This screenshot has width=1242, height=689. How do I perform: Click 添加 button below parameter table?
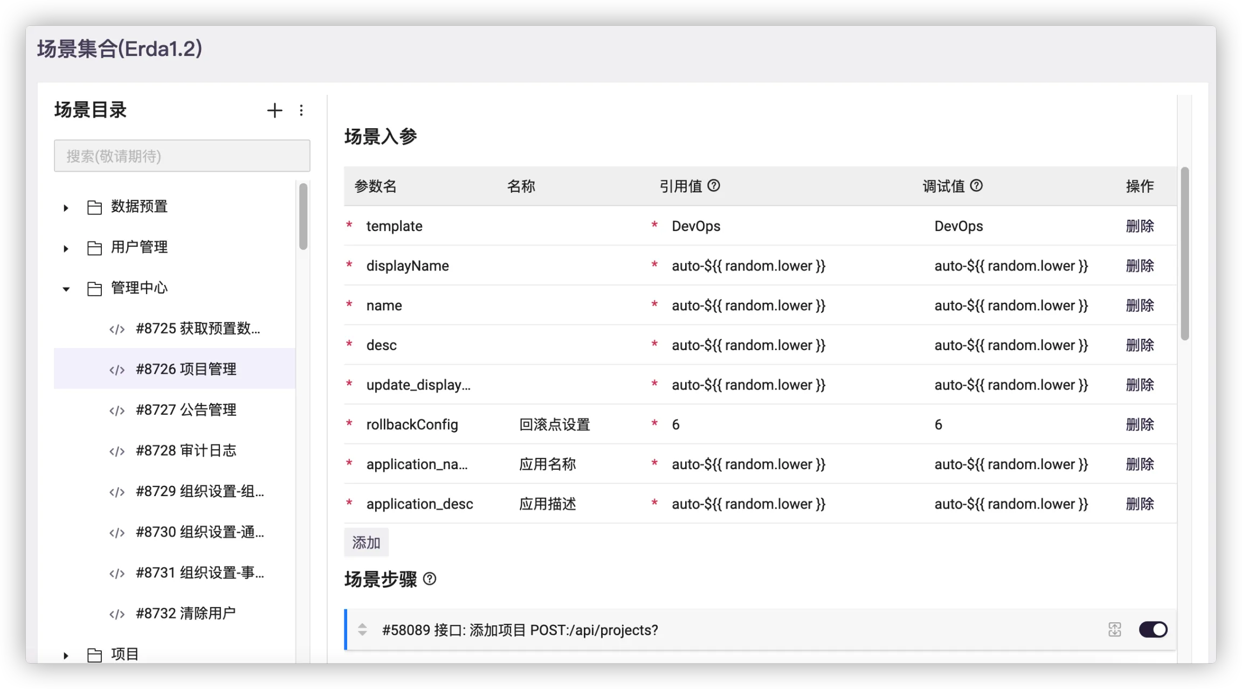(366, 542)
